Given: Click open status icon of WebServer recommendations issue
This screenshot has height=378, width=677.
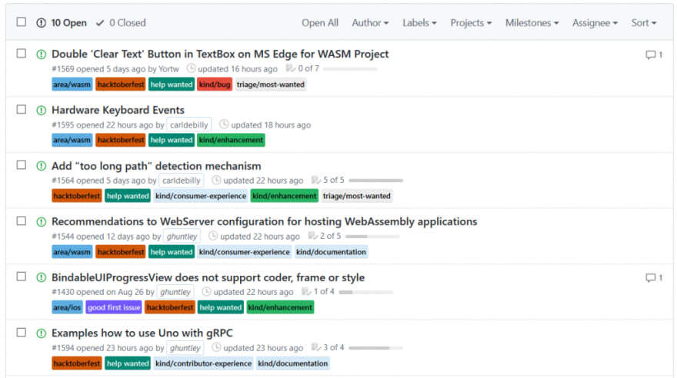Looking at the screenshot, I should (41, 222).
